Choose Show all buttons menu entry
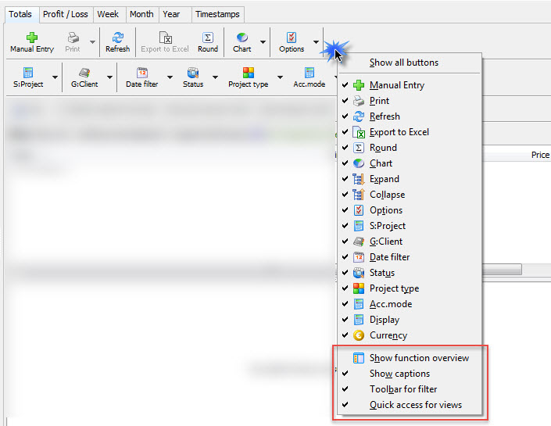This screenshot has height=426, width=551. pos(403,63)
